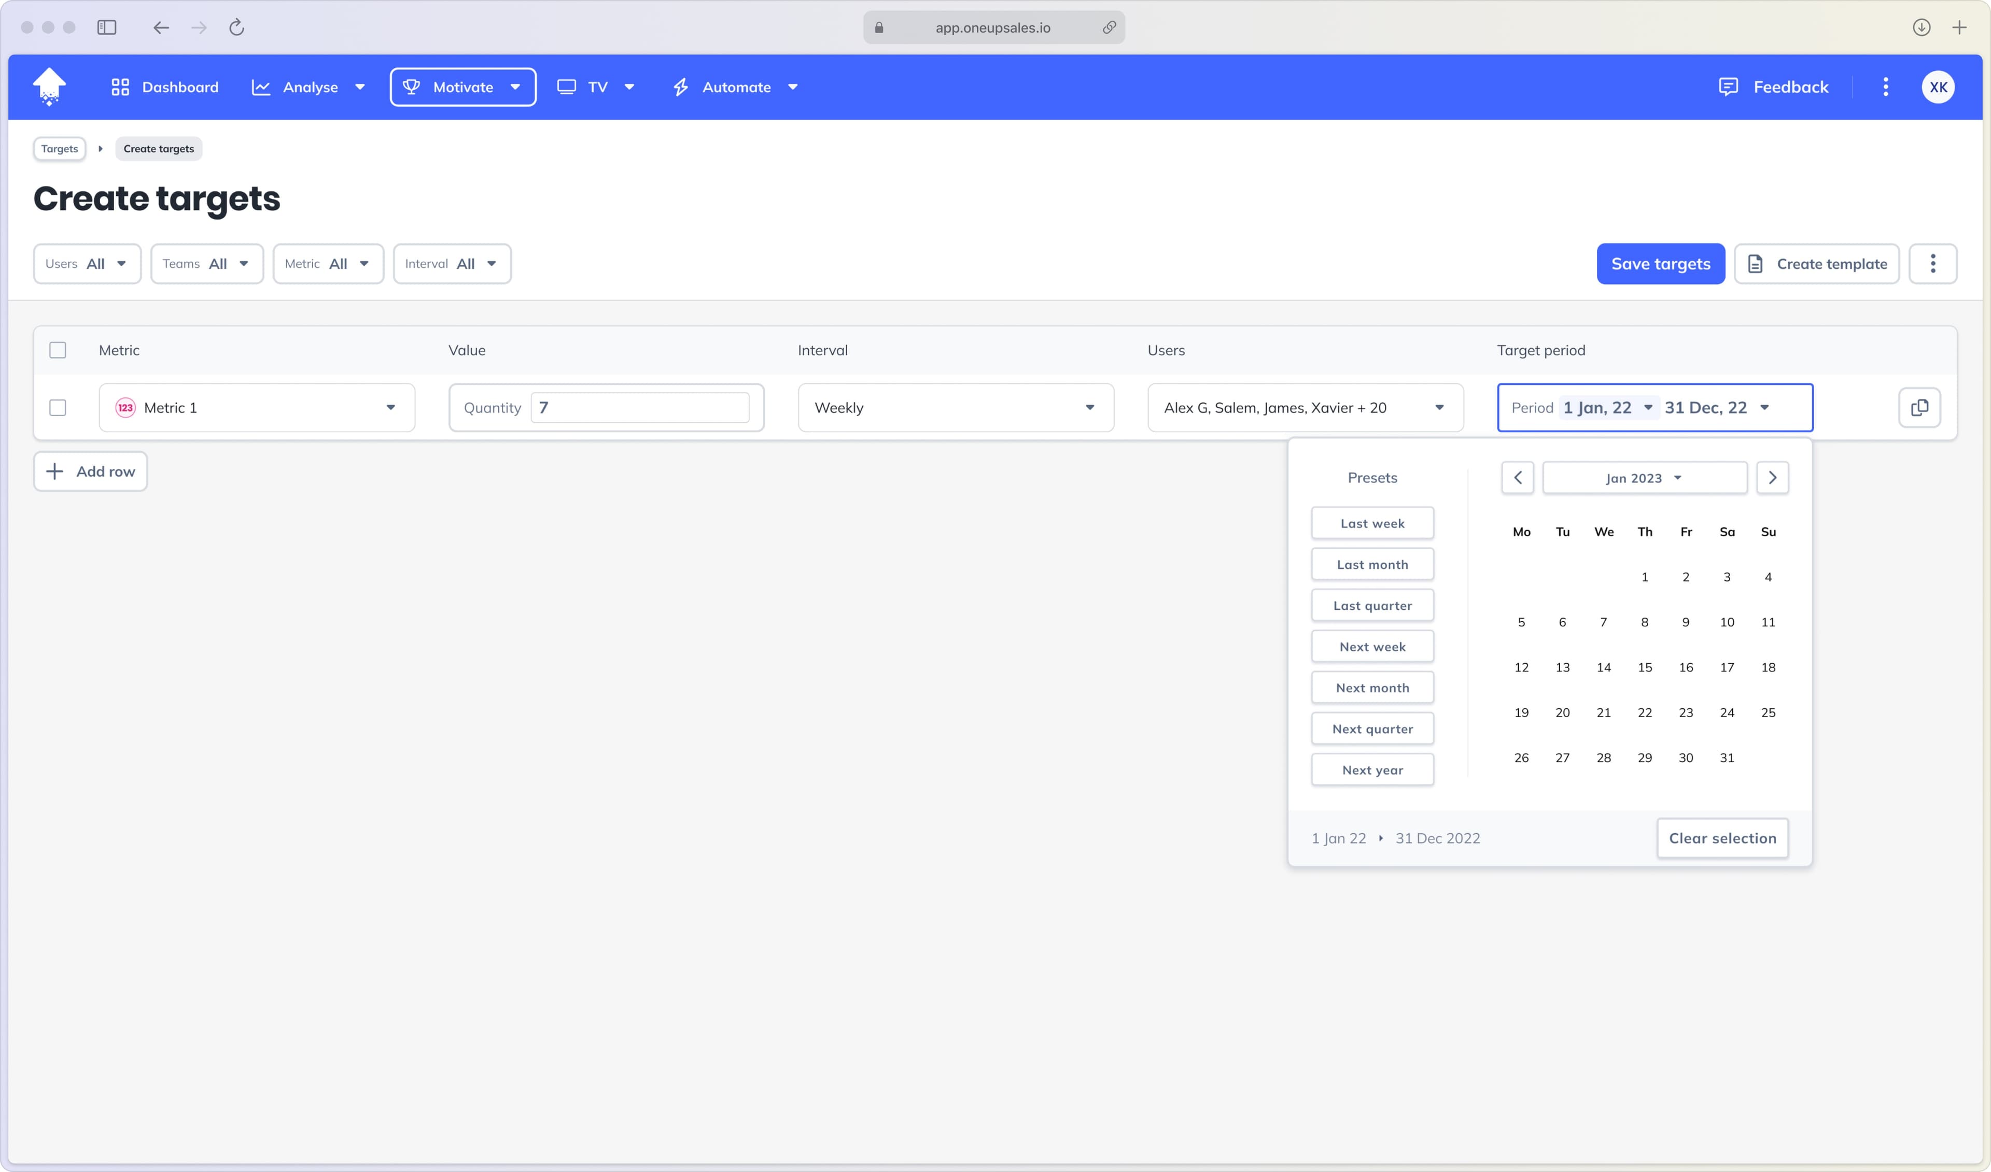Pick day 1 in the calendar
The width and height of the screenshot is (1991, 1172).
point(1645,577)
